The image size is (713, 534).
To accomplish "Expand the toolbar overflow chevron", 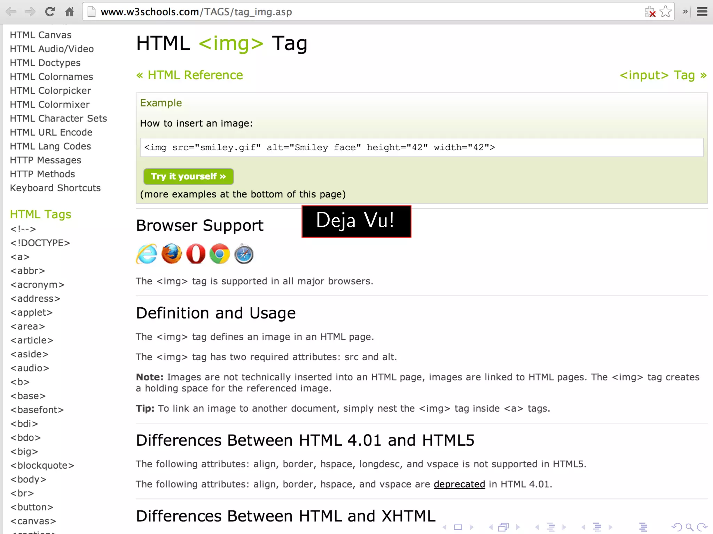I will (685, 12).
